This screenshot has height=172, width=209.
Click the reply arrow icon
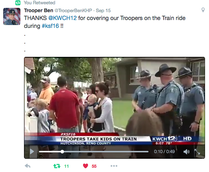pos(28,166)
